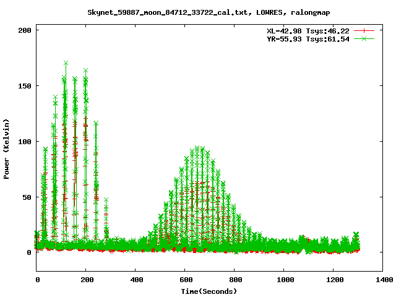The height and width of the screenshot is (297, 396).
Task: Click the x-axis tick label 1400
Action: tap(384, 280)
